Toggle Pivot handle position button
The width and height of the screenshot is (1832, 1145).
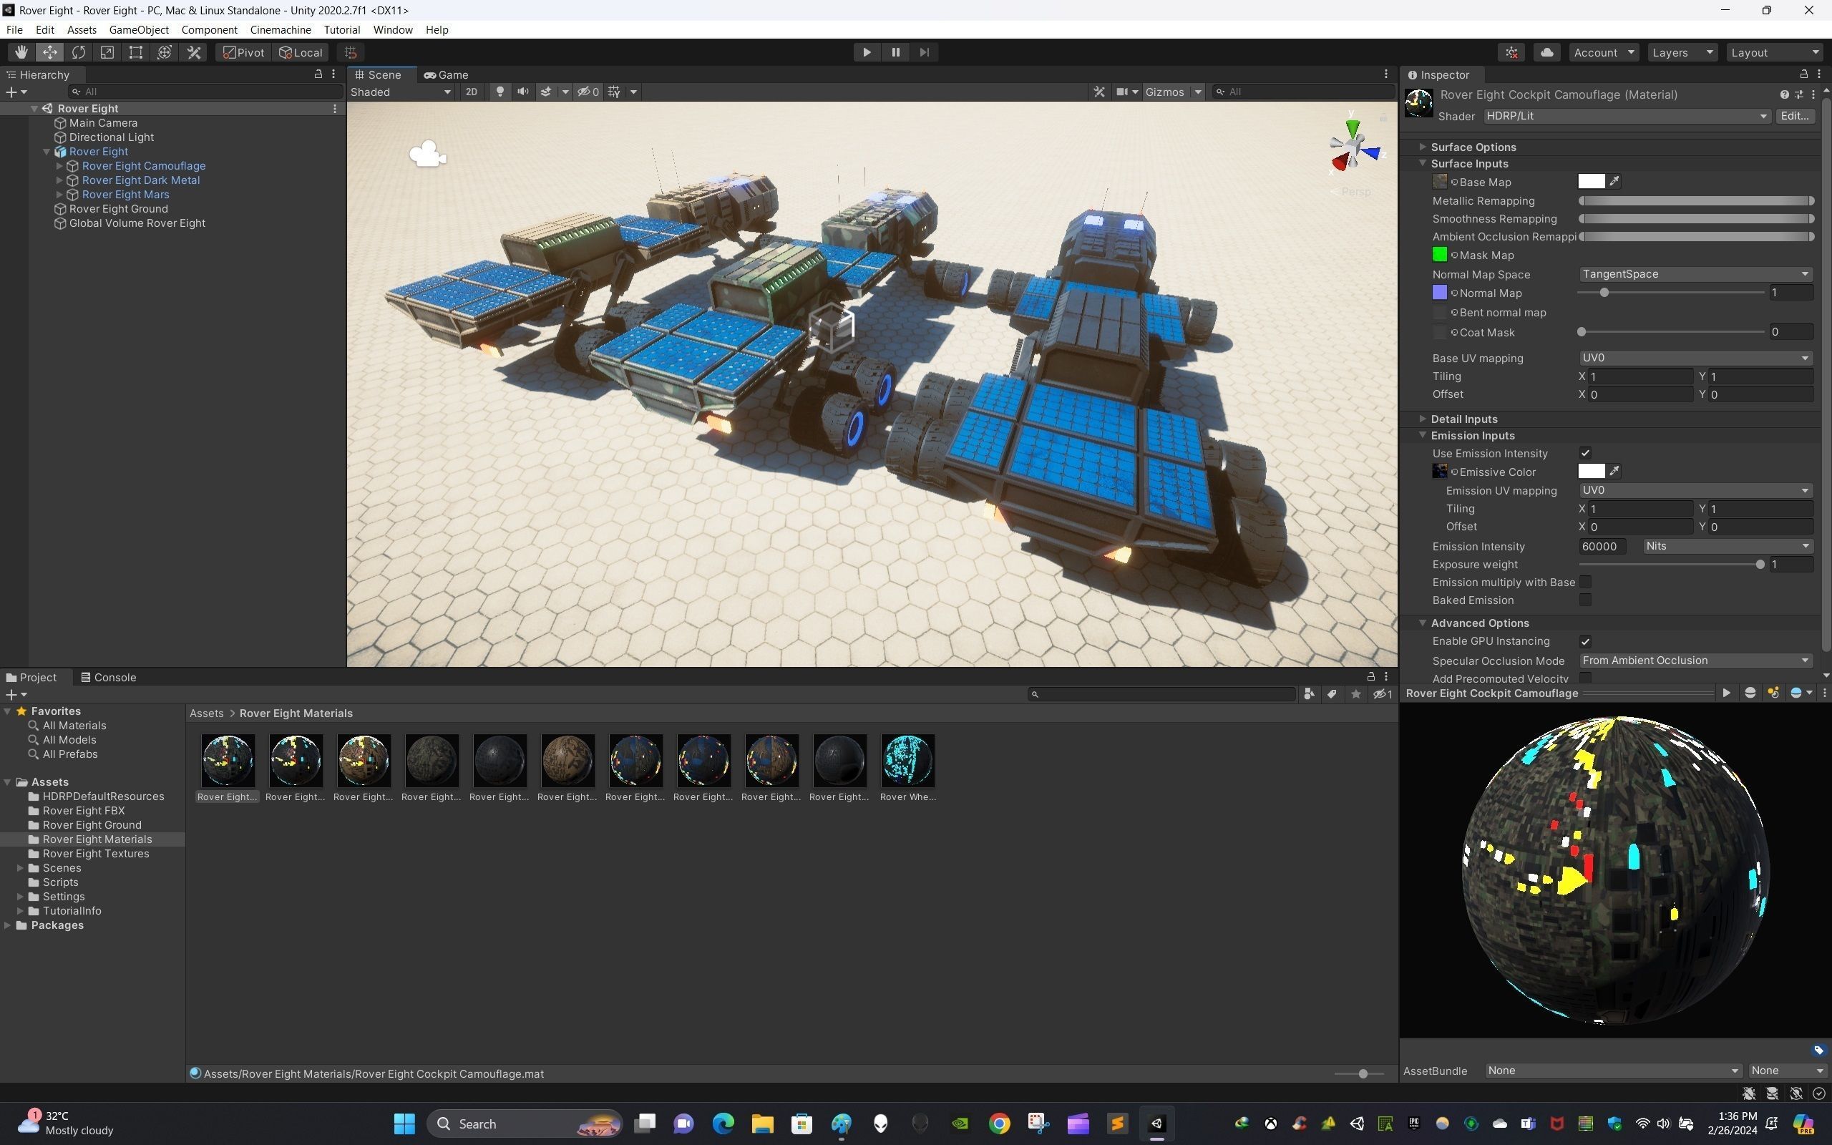(x=244, y=52)
